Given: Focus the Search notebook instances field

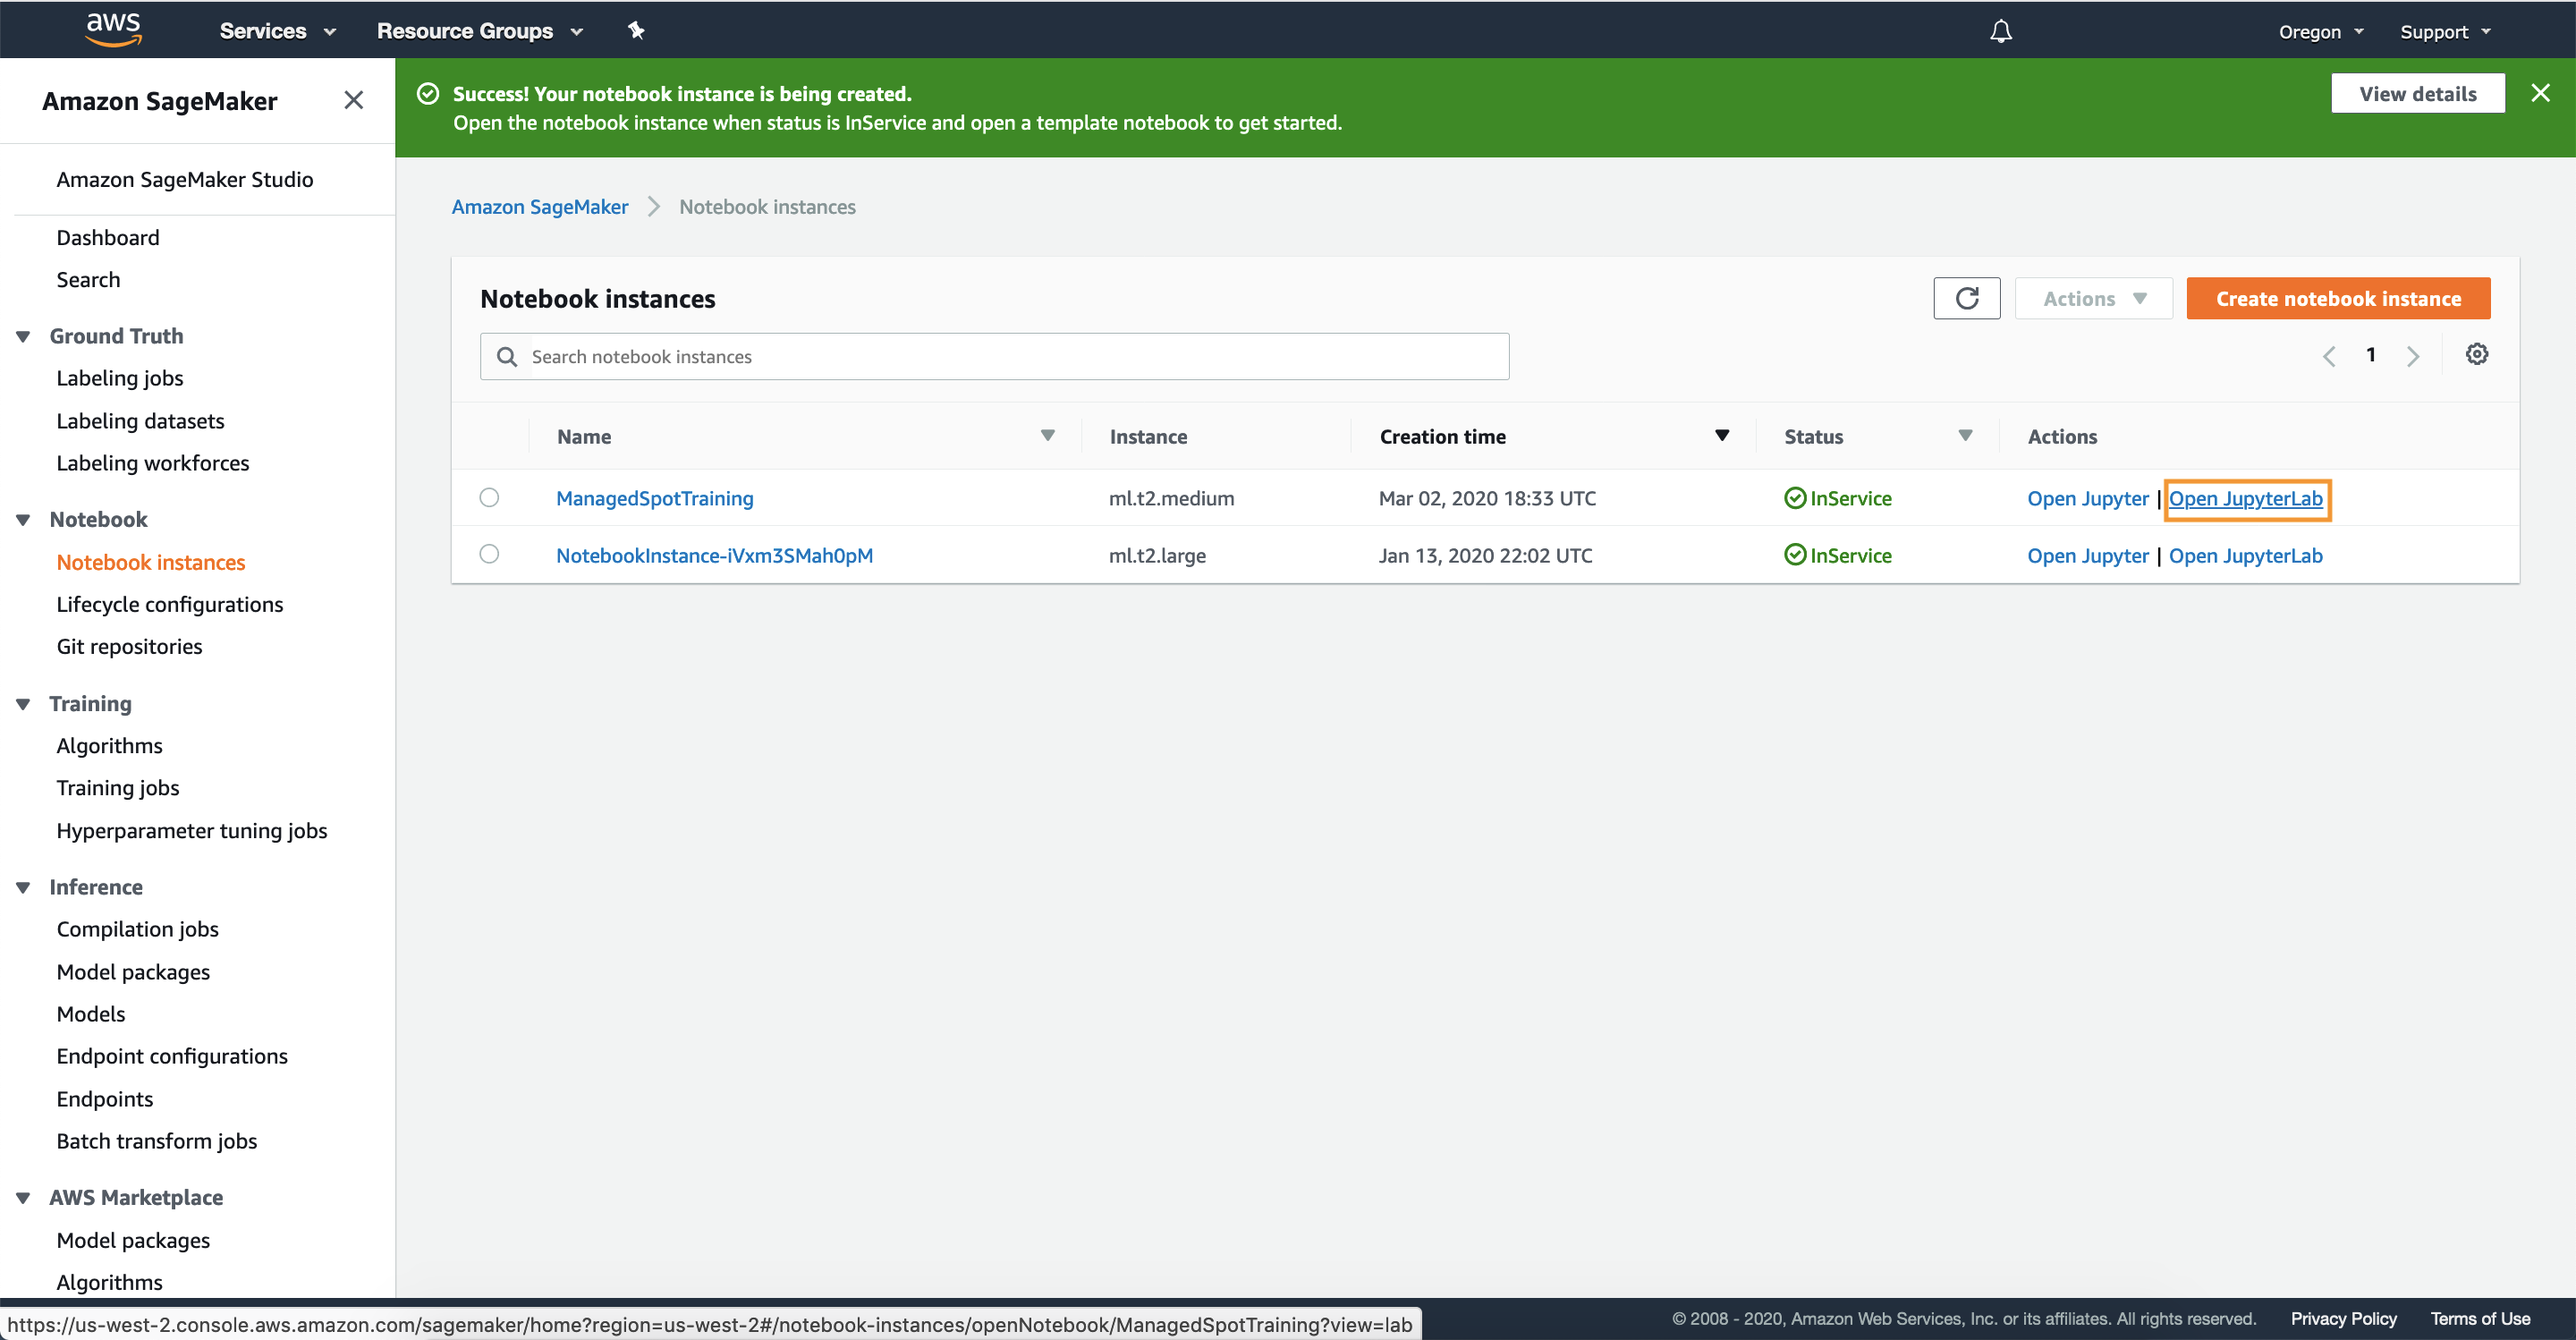Looking at the screenshot, I should [x=994, y=356].
